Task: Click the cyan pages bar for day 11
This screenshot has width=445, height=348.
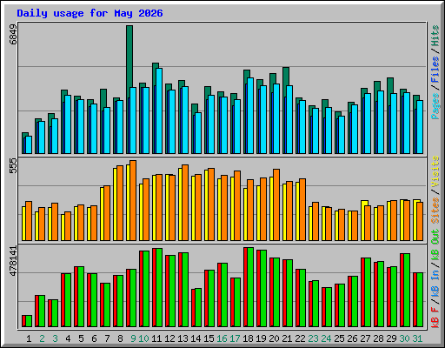Action: coord(159,111)
